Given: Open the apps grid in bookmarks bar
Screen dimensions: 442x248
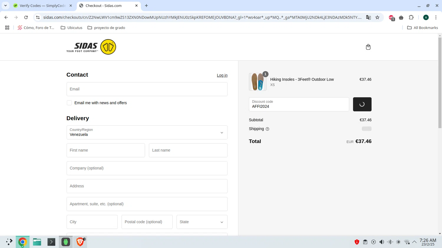Looking at the screenshot, I should [x=7, y=28].
